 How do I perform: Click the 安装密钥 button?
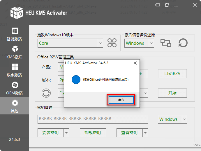[x=50, y=133]
